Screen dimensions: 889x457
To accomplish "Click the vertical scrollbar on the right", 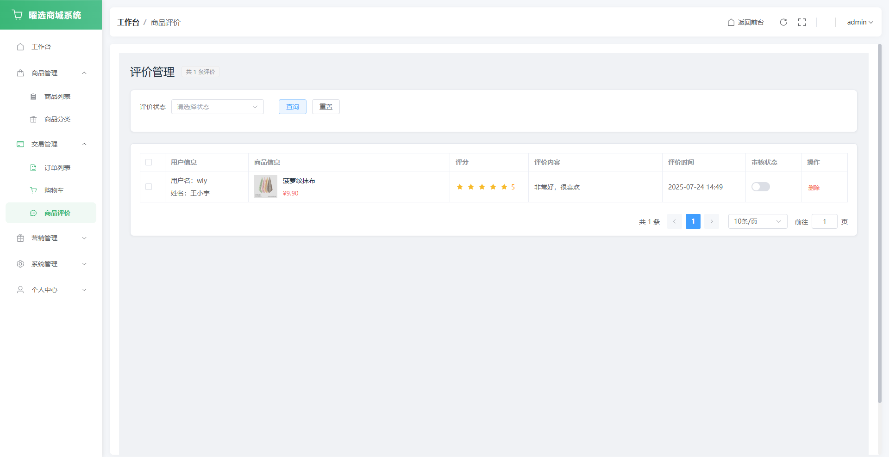I will (x=879, y=222).
